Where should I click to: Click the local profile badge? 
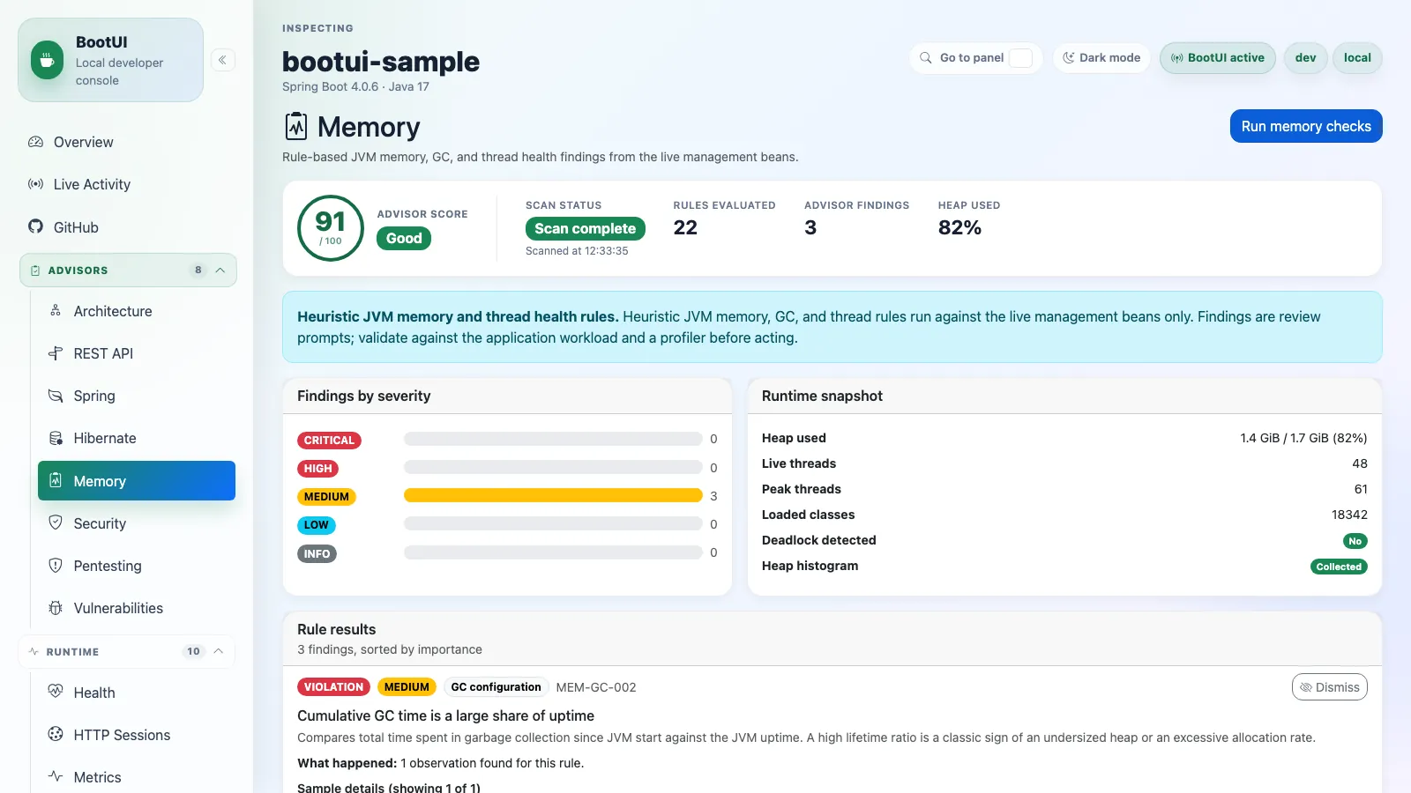pos(1357,58)
